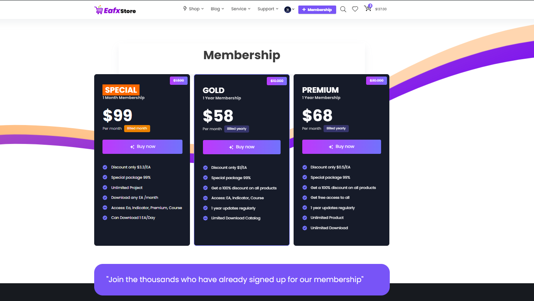Viewport: 534px width, 301px height.
Task: Expand the Shop dropdown menu
Action: tap(194, 9)
